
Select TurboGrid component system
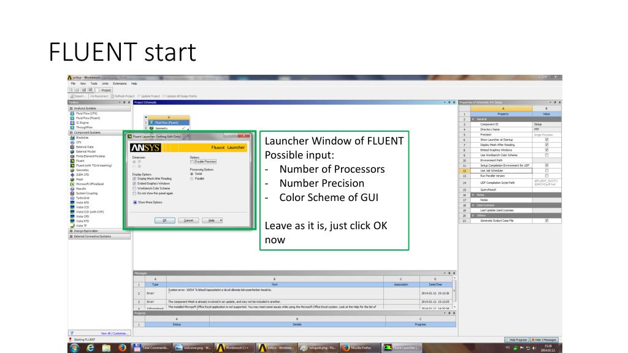(82, 198)
